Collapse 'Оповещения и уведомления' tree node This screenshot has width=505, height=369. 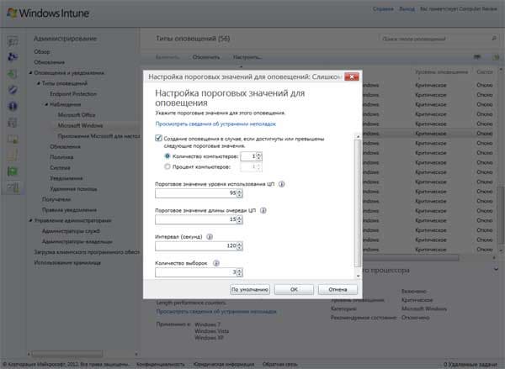click(x=30, y=73)
